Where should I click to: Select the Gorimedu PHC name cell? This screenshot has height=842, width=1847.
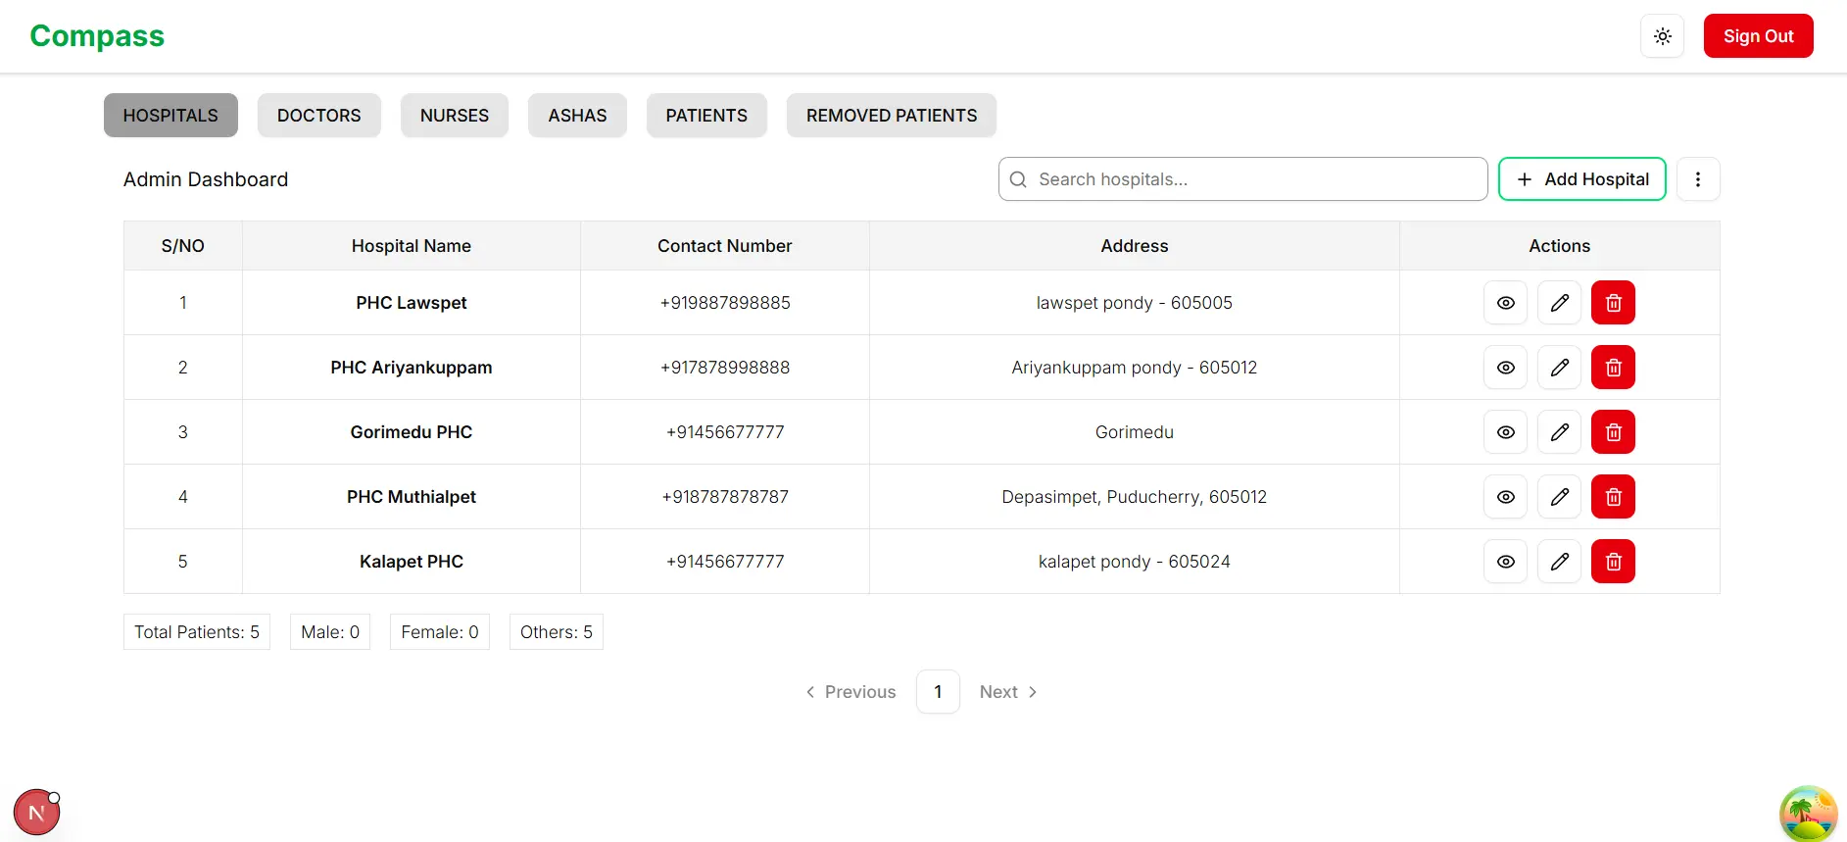coord(412,432)
